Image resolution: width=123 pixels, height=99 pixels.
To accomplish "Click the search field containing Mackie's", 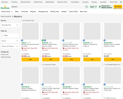I will pyautogui.click(x=48, y=7).
